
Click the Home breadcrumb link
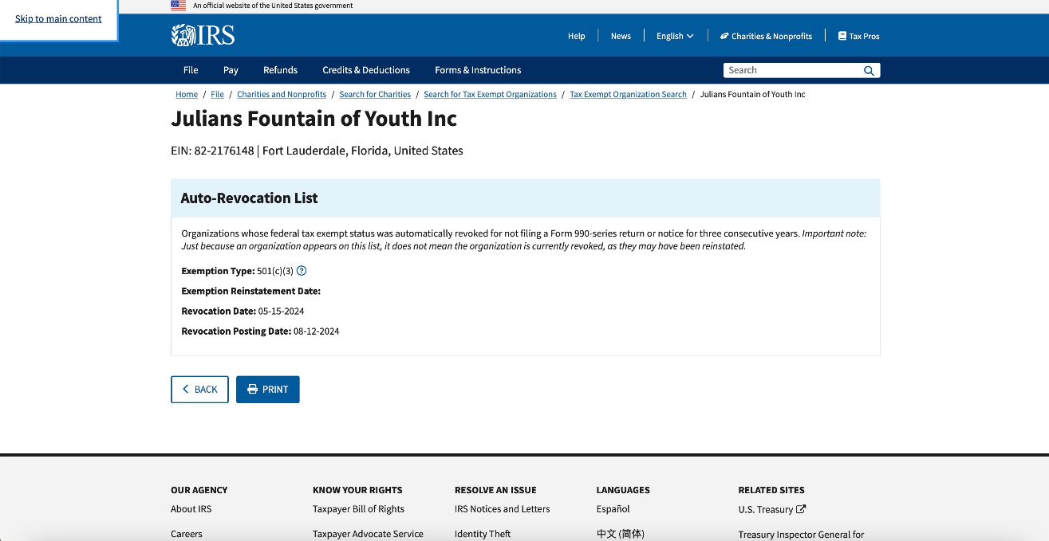tap(187, 95)
